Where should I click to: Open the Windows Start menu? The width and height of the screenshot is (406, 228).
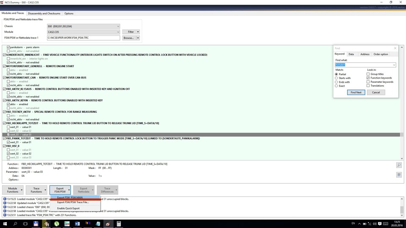[5, 224]
